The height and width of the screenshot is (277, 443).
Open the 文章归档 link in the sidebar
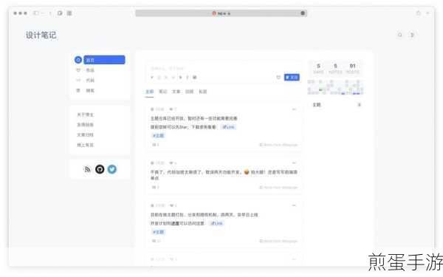pos(85,135)
